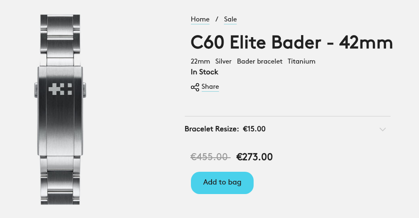Click the Bracelet Resize label

[212, 129]
